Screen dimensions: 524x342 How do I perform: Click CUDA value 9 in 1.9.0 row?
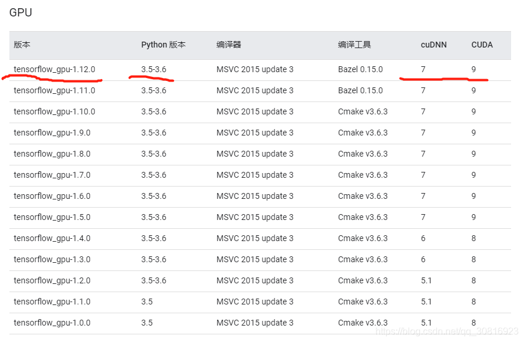[473, 133]
